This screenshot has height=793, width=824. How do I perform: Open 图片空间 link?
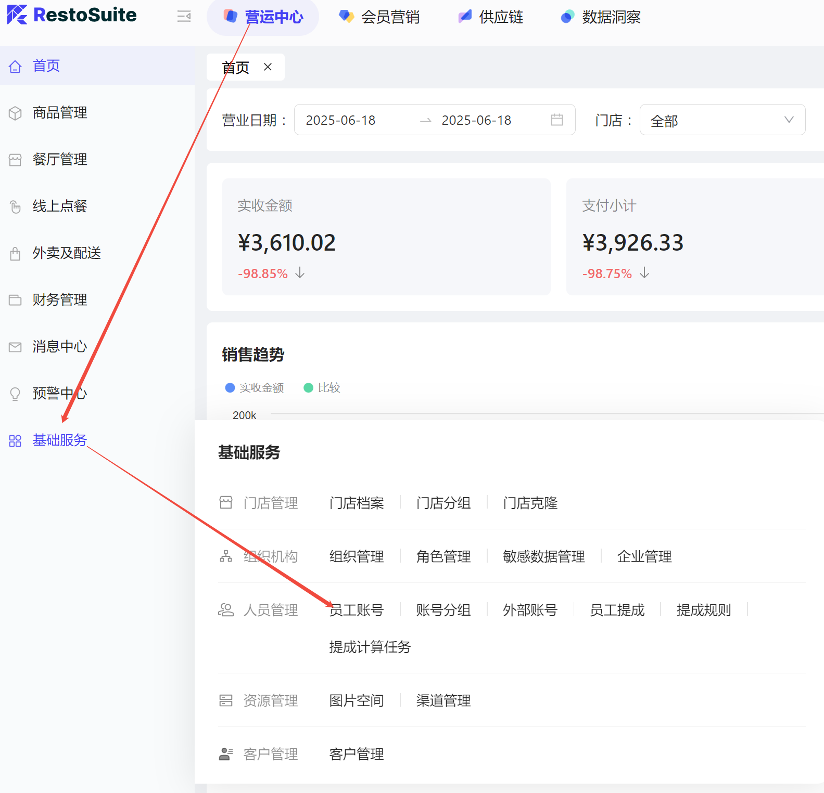(357, 700)
